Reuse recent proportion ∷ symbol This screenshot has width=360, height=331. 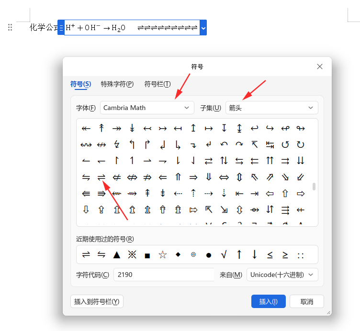301,255
